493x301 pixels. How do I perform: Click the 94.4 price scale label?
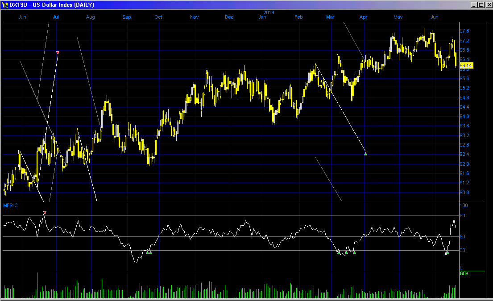point(464,107)
